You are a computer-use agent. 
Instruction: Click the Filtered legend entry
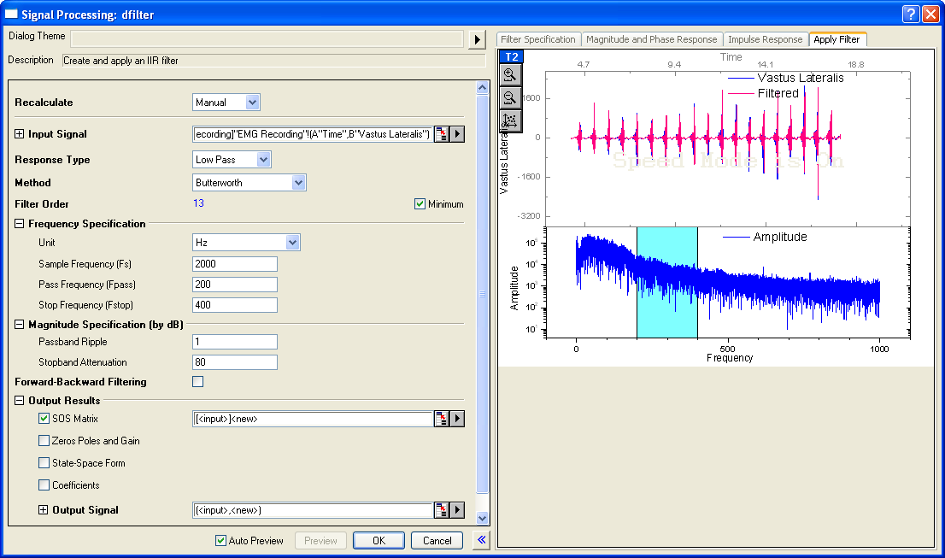coord(763,93)
